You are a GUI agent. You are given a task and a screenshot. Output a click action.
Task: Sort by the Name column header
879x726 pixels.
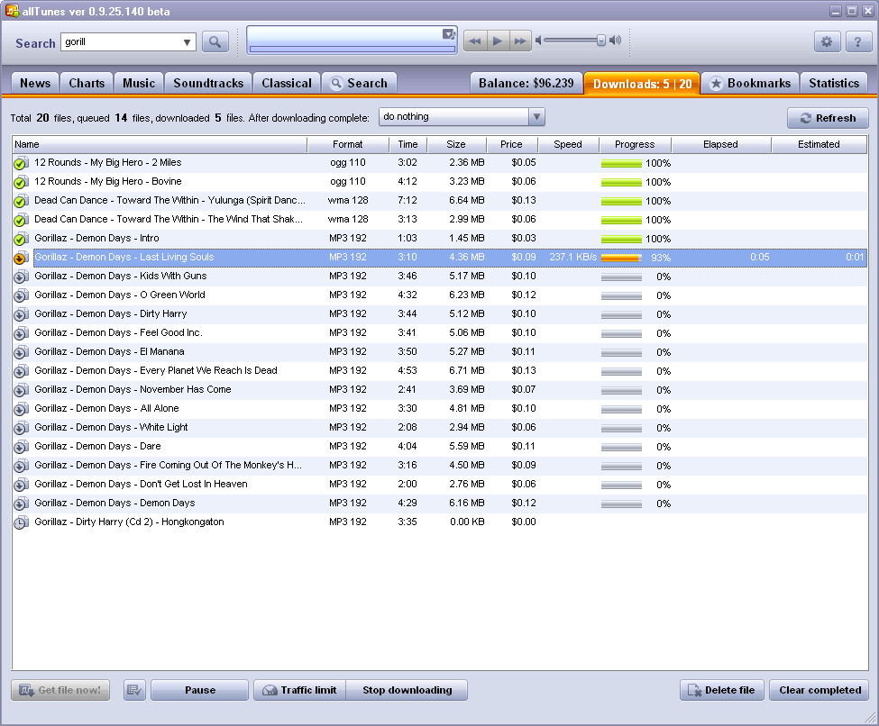click(160, 144)
